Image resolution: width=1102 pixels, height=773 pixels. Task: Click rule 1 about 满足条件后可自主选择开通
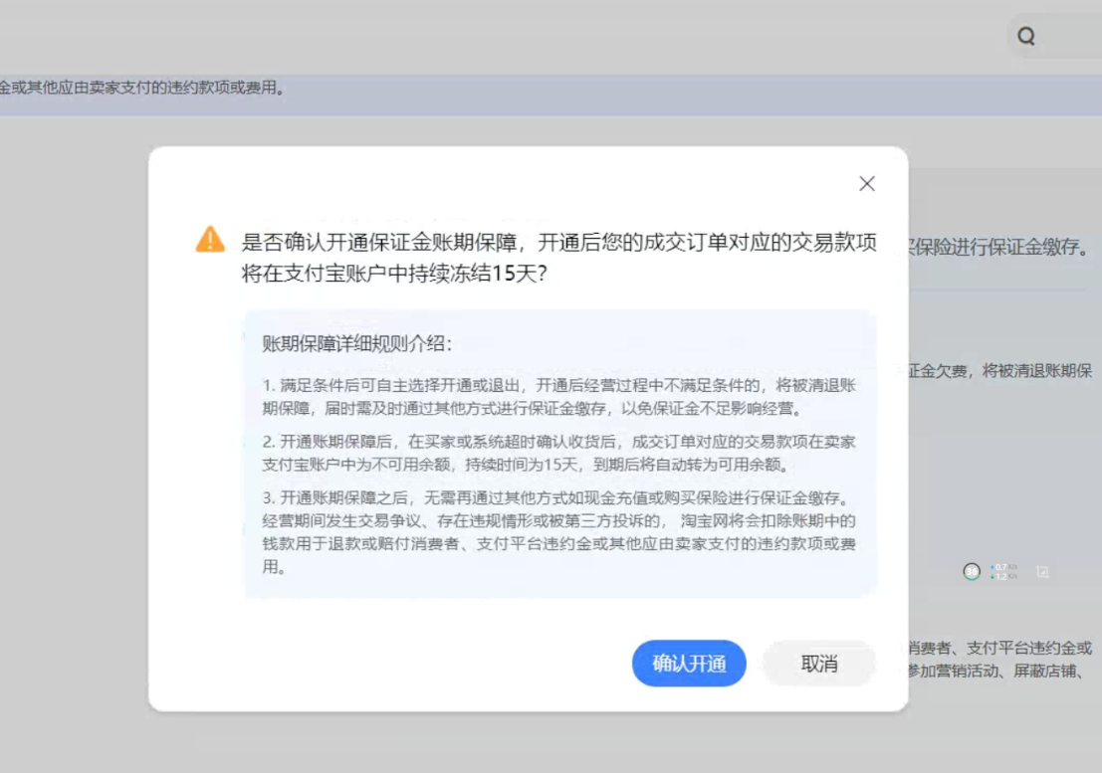point(558,396)
